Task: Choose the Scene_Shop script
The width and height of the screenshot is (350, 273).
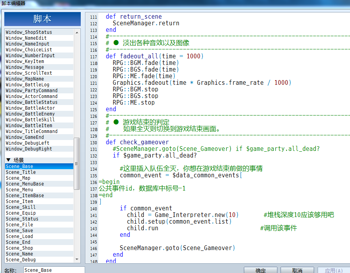Action: tap(39, 248)
